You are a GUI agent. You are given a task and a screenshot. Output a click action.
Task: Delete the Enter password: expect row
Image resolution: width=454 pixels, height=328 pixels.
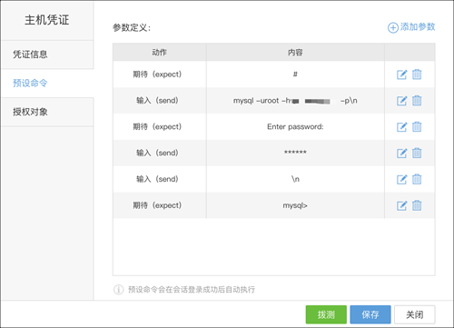coord(417,127)
